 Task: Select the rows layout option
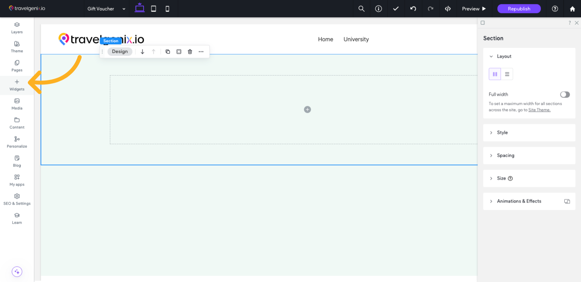tap(507, 74)
